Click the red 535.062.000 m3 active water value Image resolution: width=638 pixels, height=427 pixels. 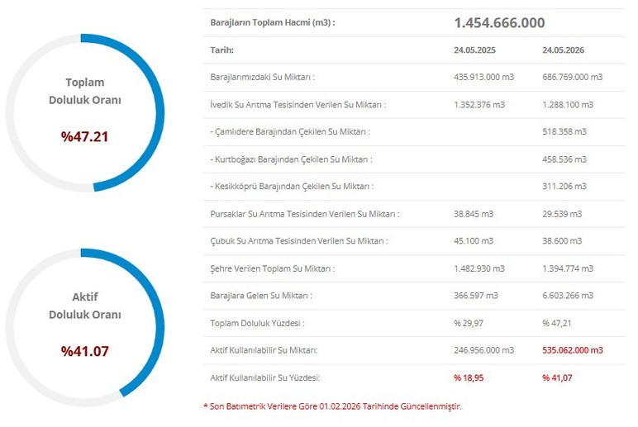573,350
